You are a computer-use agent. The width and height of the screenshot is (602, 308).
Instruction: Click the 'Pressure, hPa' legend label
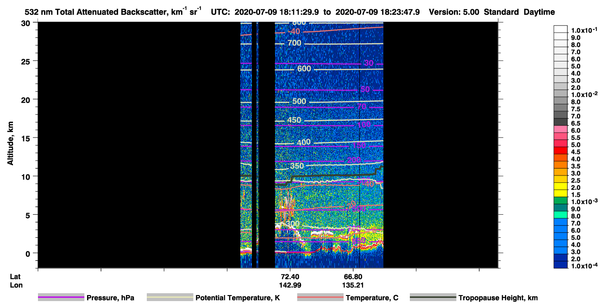(110, 298)
